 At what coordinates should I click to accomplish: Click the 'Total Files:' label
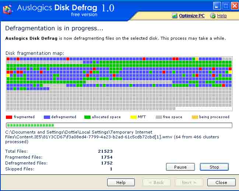coord(17,151)
